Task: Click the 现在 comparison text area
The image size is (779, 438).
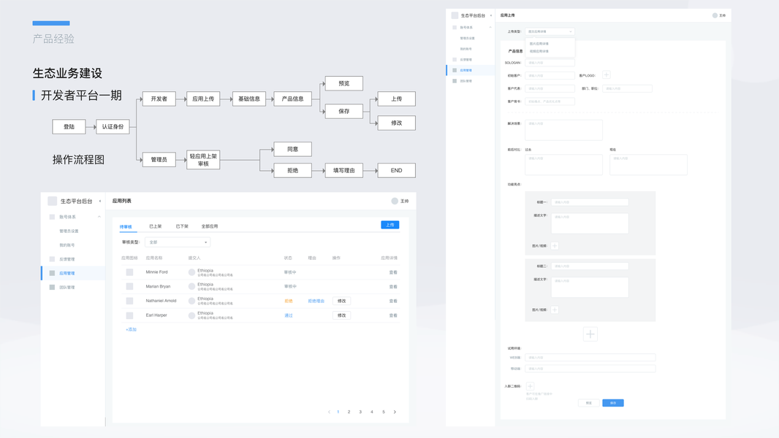Action: pyautogui.click(x=648, y=165)
